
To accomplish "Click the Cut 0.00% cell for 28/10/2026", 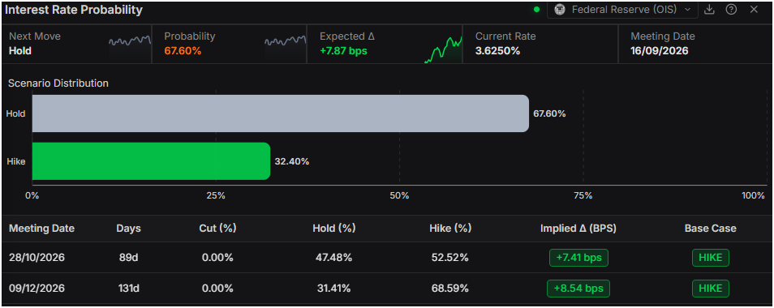I will click(x=217, y=258).
